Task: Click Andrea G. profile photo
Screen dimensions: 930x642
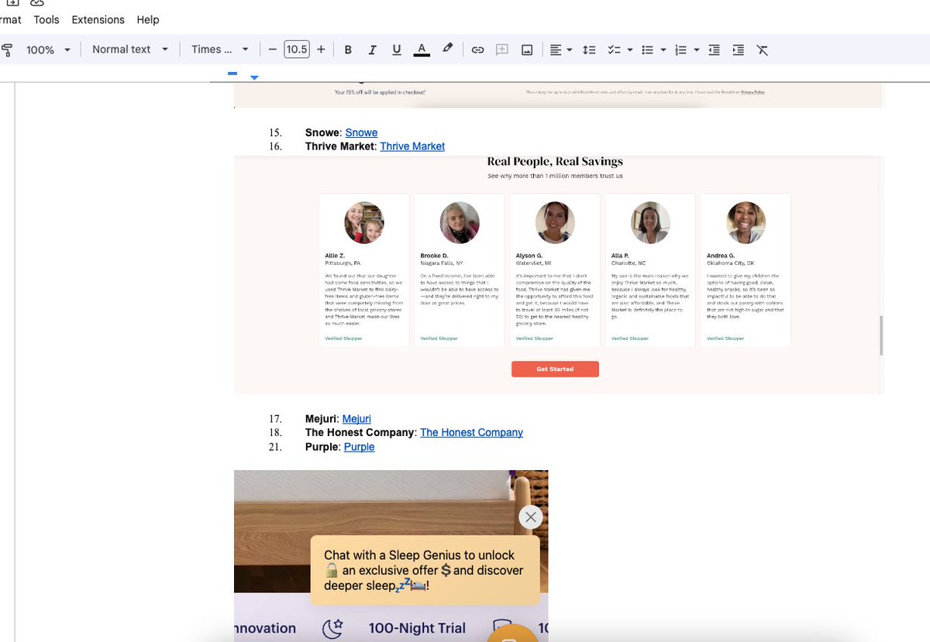Action: [x=746, y=223]
